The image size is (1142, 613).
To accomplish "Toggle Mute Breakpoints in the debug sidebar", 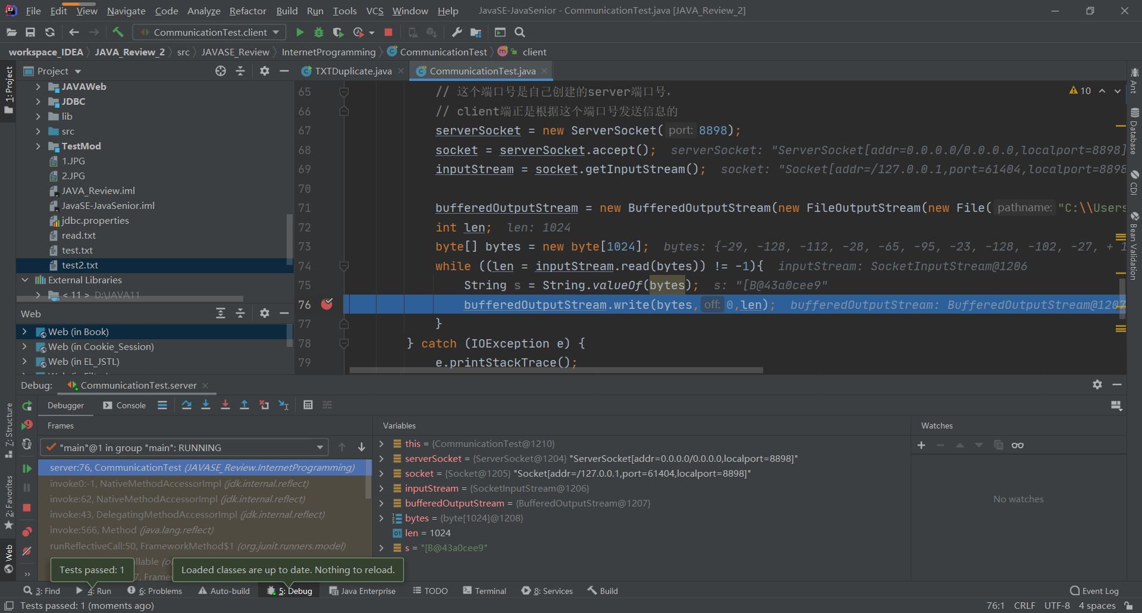I will pos(27,551).
